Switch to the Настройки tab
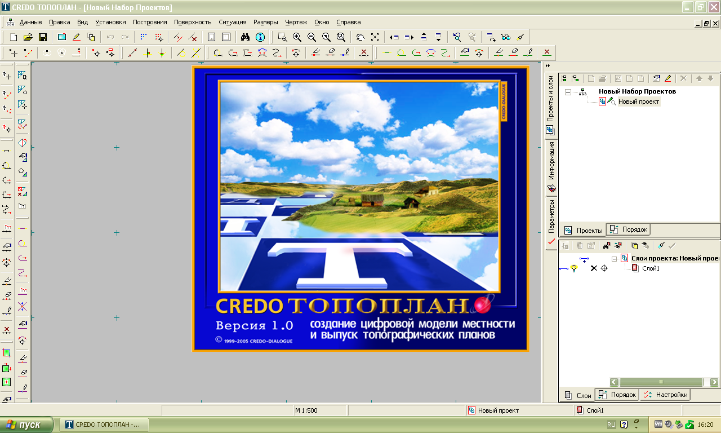 tap(665, 395)
